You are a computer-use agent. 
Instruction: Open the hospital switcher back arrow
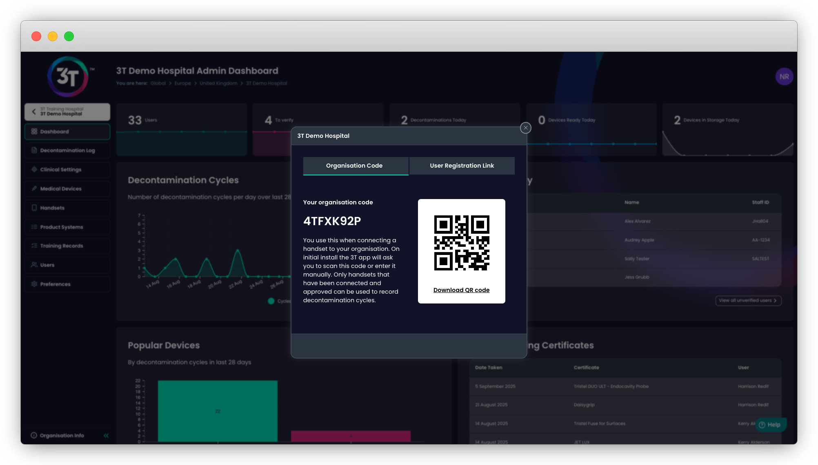pos(34,111)
